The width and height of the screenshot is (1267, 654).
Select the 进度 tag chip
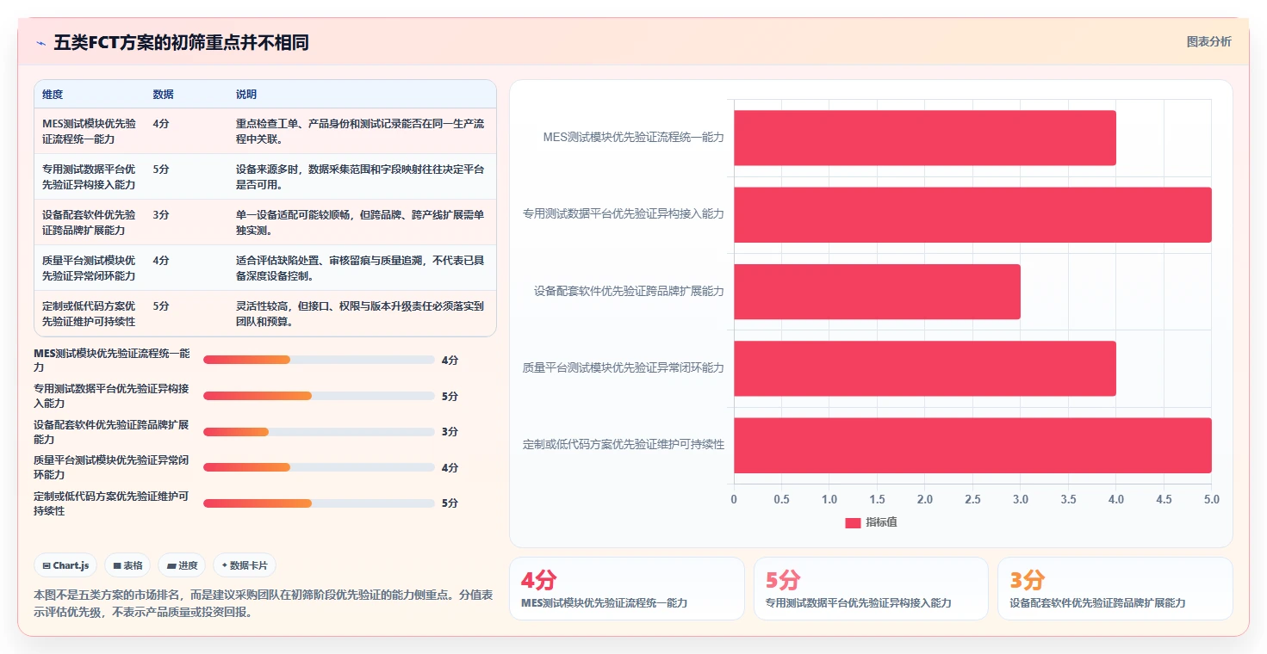(x=182, y=565)
